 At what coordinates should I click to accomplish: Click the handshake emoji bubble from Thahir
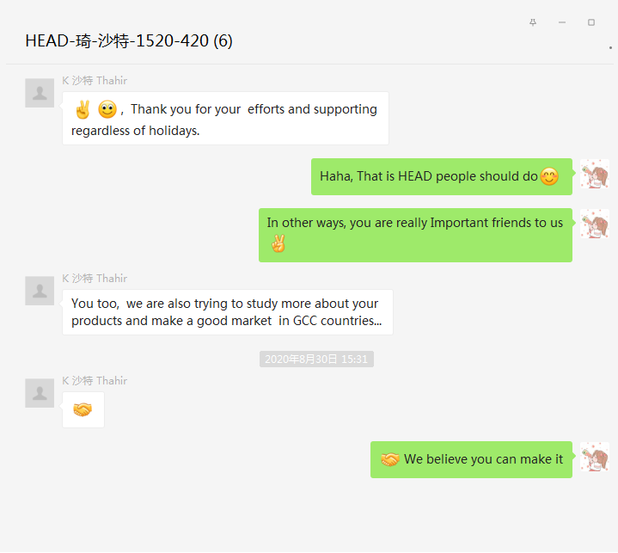(83, 409)
